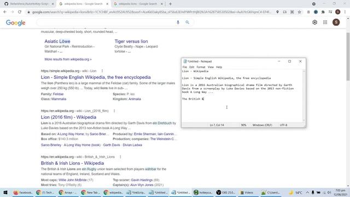The width and height of the screenshot is (350, 197).
Task: Open British & Irish Lions - Wikipedia result
Action: (x=72, y=163)
